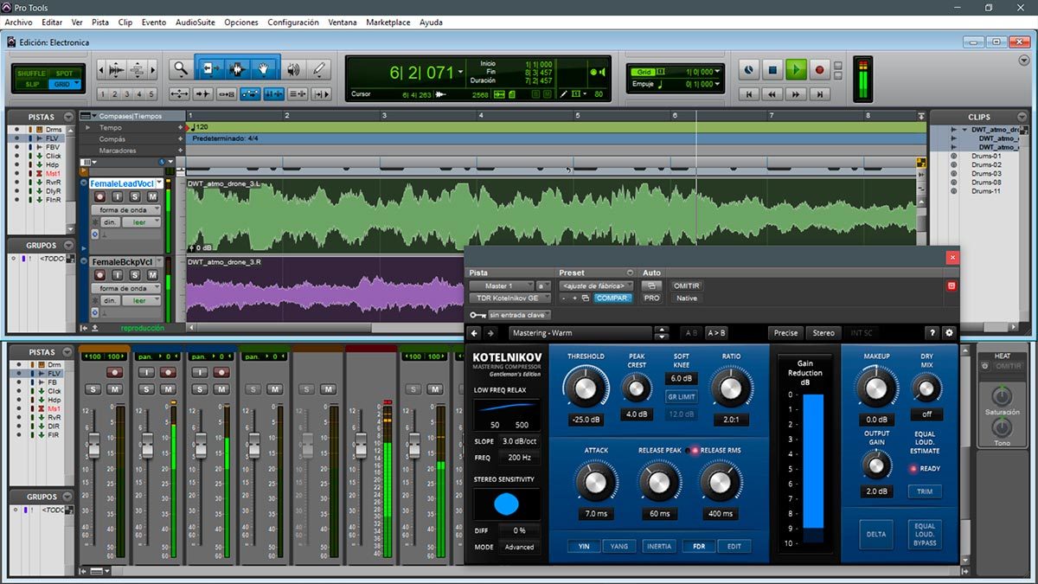Open the Mastering - Warm preset list

580,333
